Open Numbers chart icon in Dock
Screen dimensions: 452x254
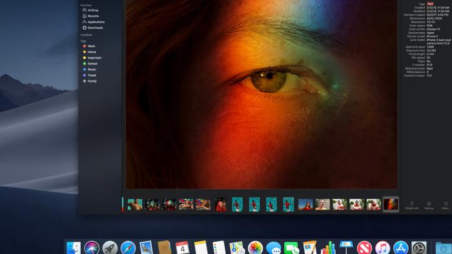coord(328,248)
